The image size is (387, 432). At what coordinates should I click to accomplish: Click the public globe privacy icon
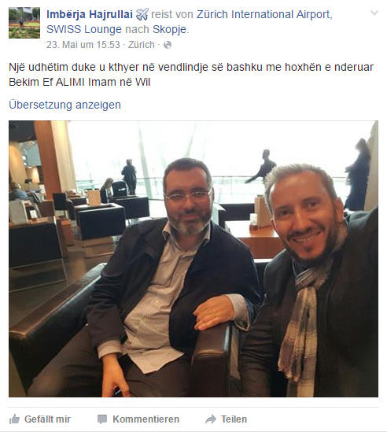click(168, 45)
